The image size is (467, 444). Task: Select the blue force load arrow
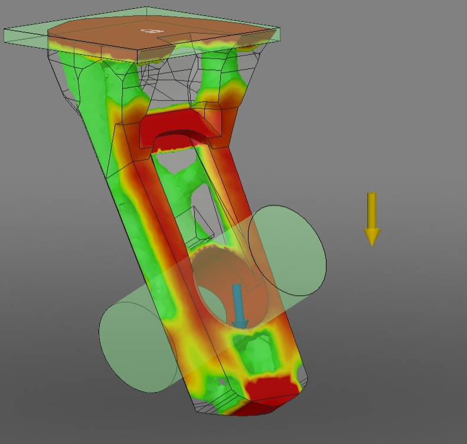239,306
